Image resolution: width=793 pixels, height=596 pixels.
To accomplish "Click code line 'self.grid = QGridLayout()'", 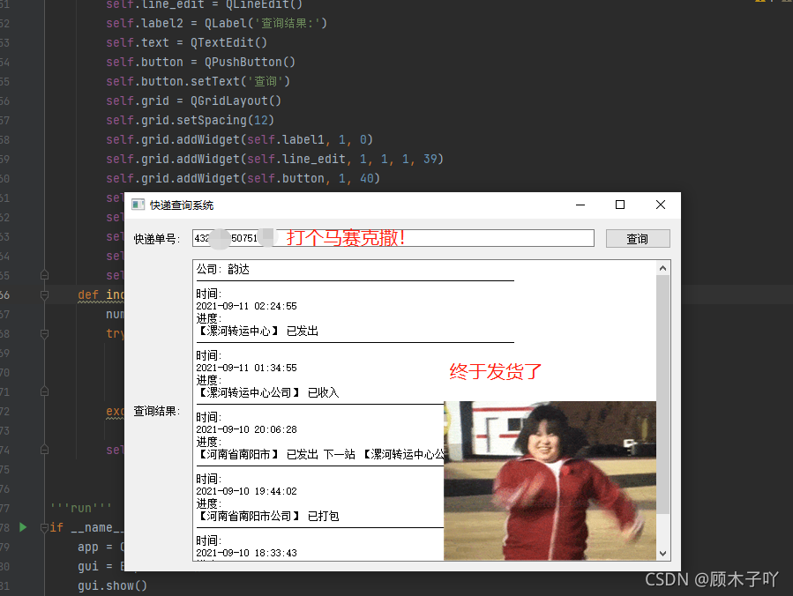I will pyautogui.click(x=193, y=101).
